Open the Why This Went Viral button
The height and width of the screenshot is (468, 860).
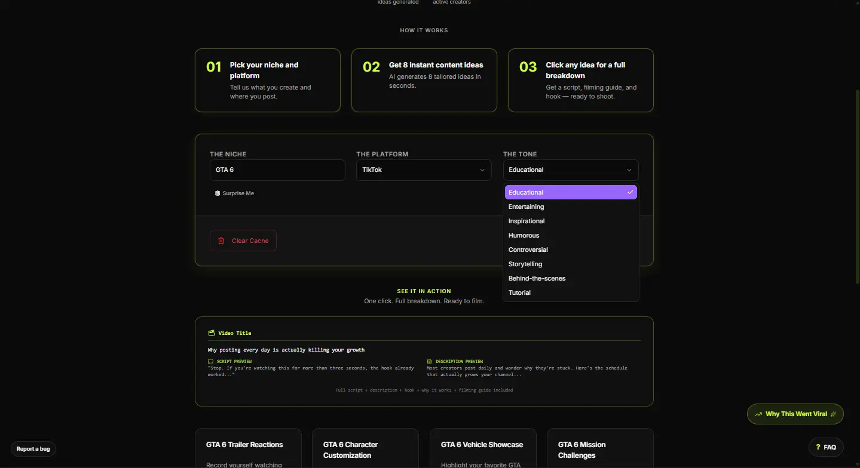tap(795, 414)
